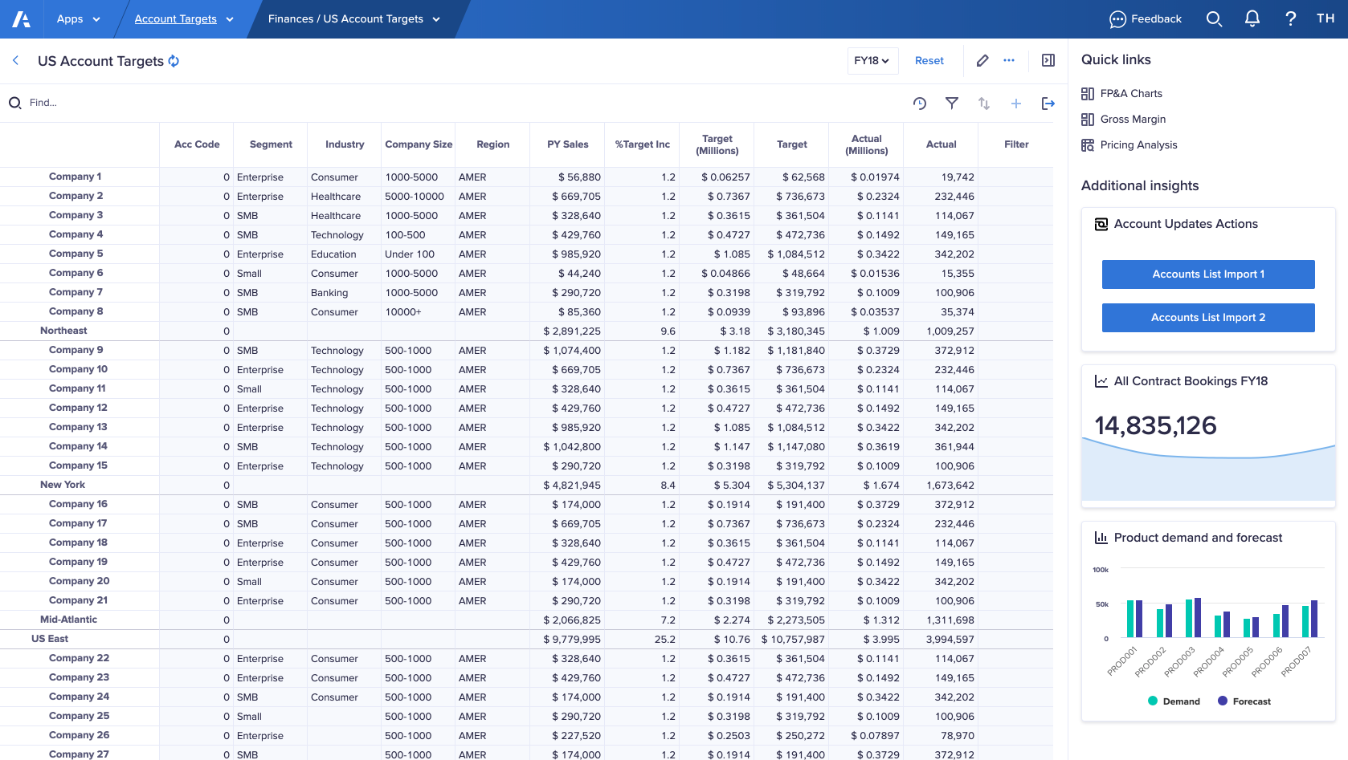
Task: Expand the Apps dropdown in the header
Action: click(x=78, y=18)
